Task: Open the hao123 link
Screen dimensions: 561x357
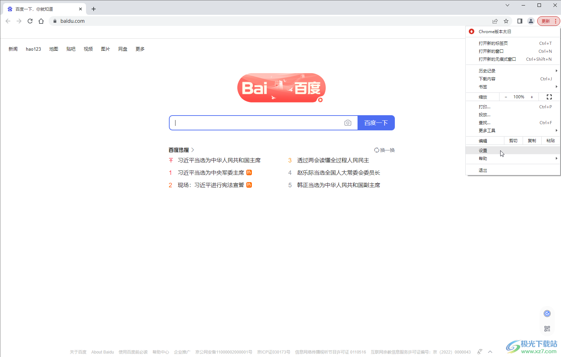Action: coord(34,49)
